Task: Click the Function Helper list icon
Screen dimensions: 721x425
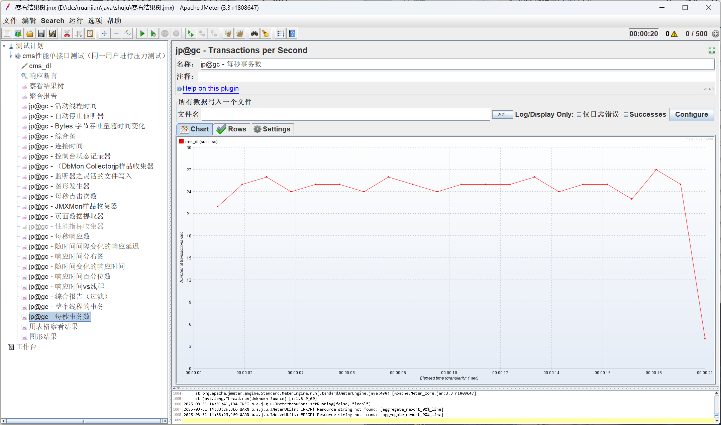Action: pyautogui.click(x=280, y=33)
